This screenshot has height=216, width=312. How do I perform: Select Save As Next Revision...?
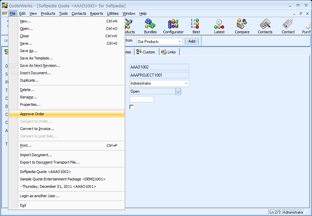(66, 66)
